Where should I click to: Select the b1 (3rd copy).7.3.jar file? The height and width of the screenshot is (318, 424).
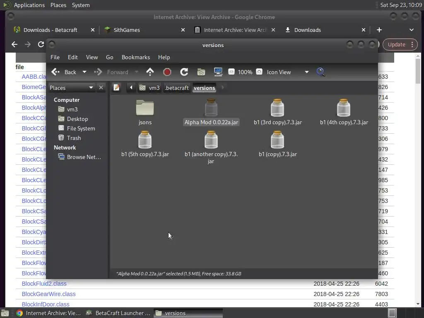pyautogui.click(x=278, y=113)
